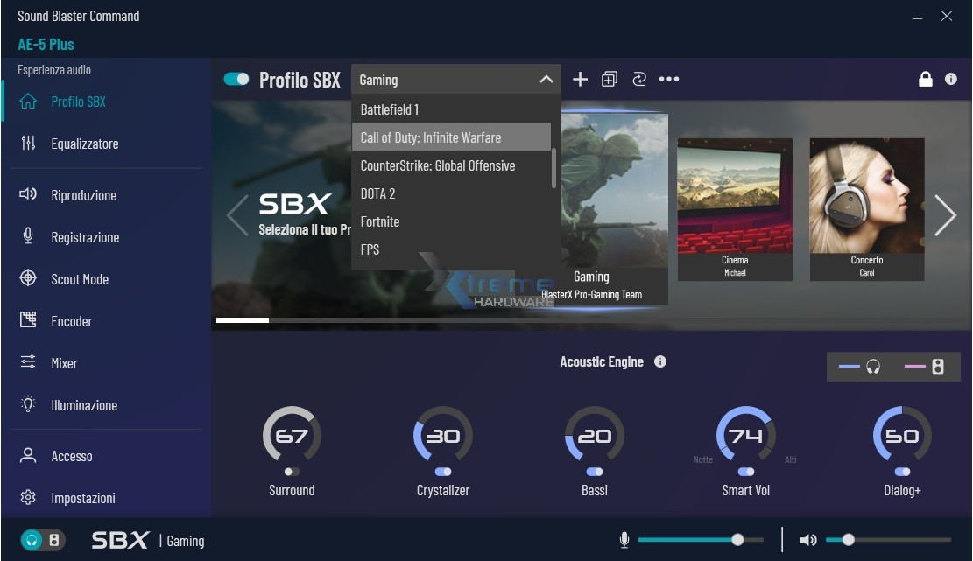Click the right arrow to browse more profiles
Viewport: 973px width, 561px height.
pos(945,214)
